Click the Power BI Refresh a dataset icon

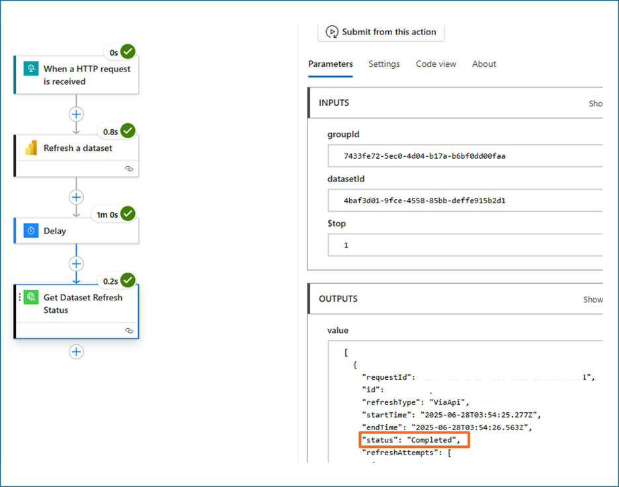pos(31,148)
